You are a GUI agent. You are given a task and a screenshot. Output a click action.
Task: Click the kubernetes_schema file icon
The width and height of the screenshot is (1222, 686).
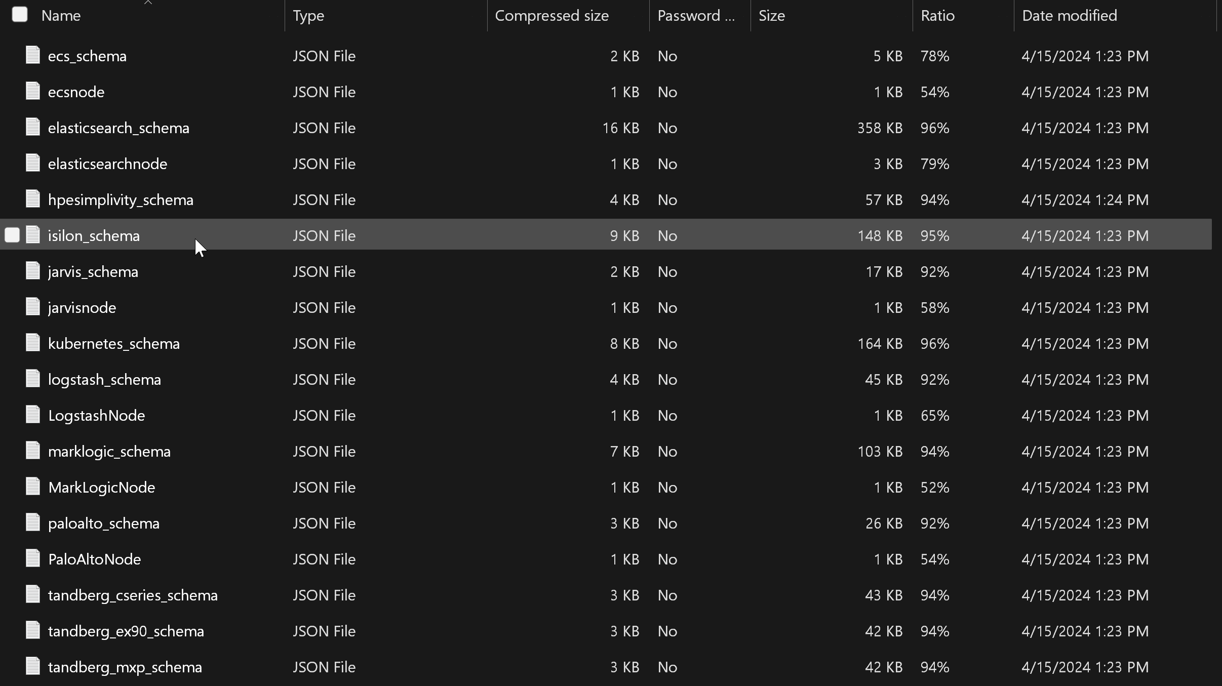pos(33,343)
